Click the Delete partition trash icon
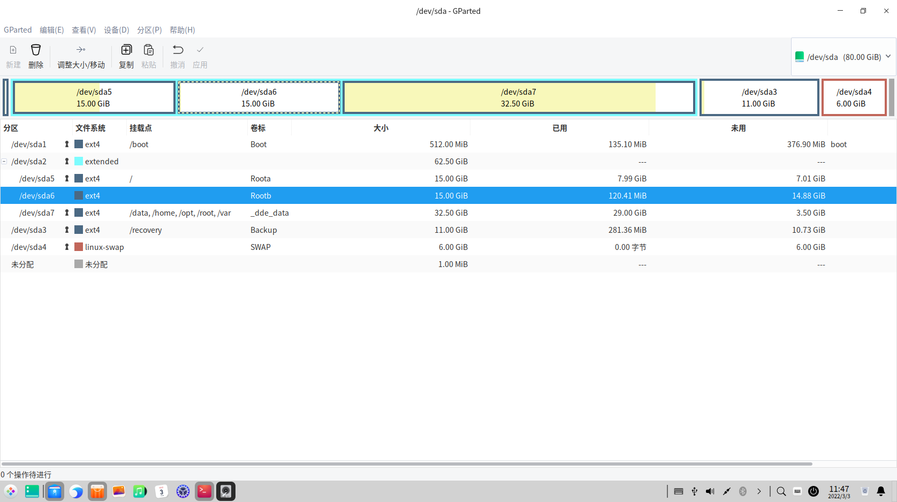897x502 pixels. coord(36,50)
